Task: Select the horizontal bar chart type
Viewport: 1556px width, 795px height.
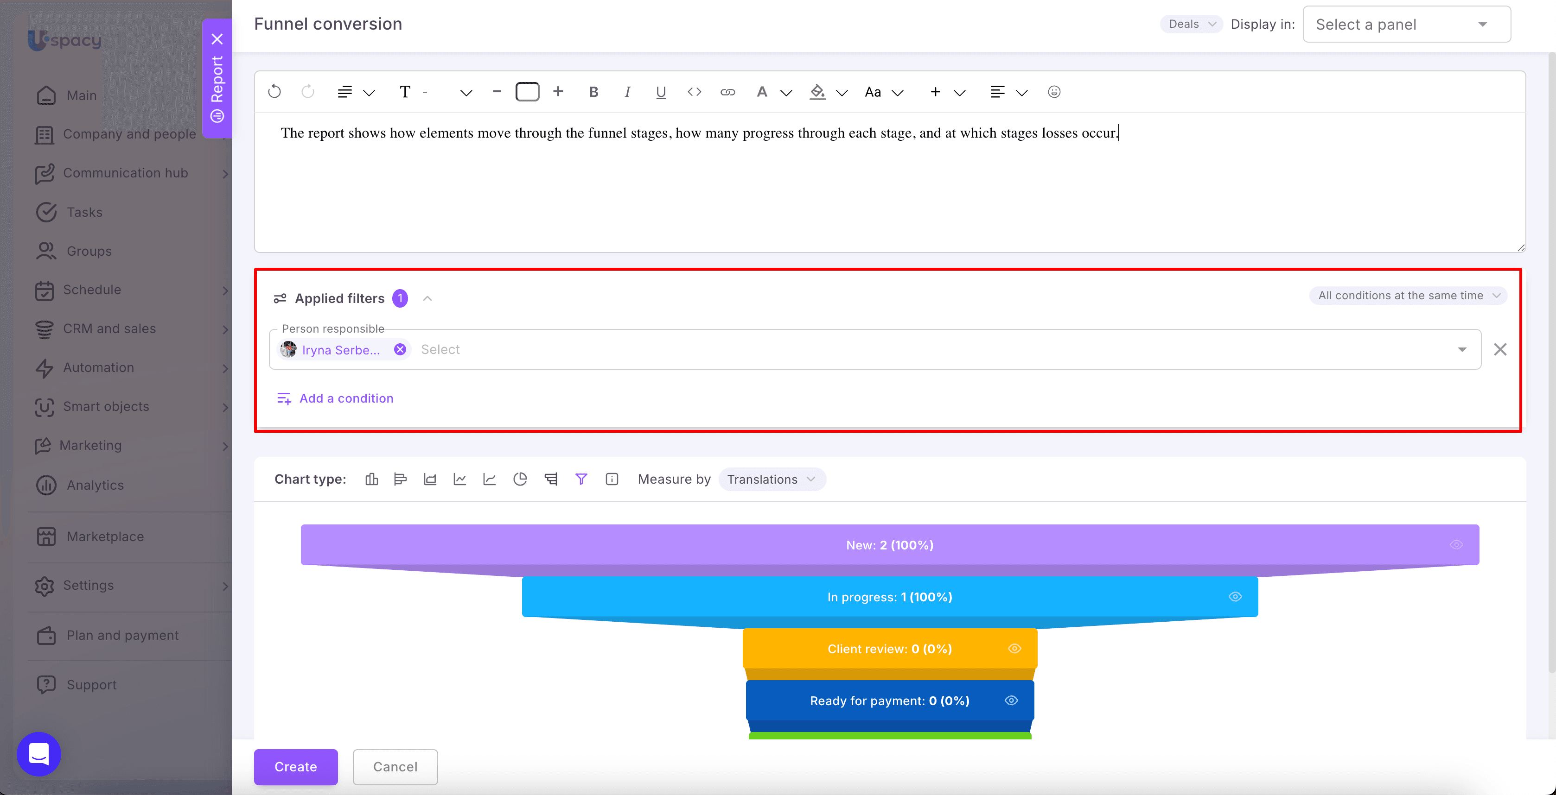Action: click(400, 479)
